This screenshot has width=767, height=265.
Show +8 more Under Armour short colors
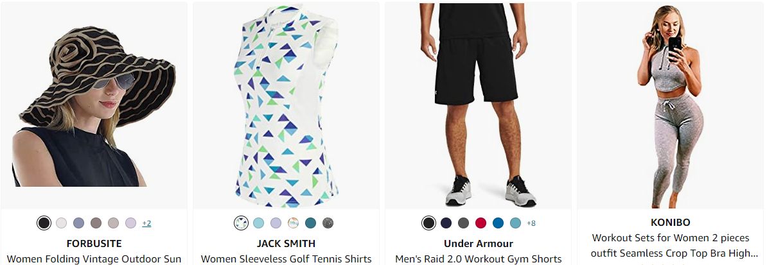(531, 223)
